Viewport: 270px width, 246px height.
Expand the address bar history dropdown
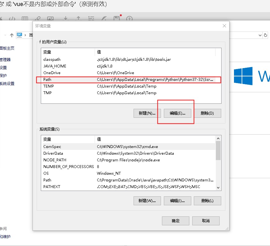click(260, 35)
